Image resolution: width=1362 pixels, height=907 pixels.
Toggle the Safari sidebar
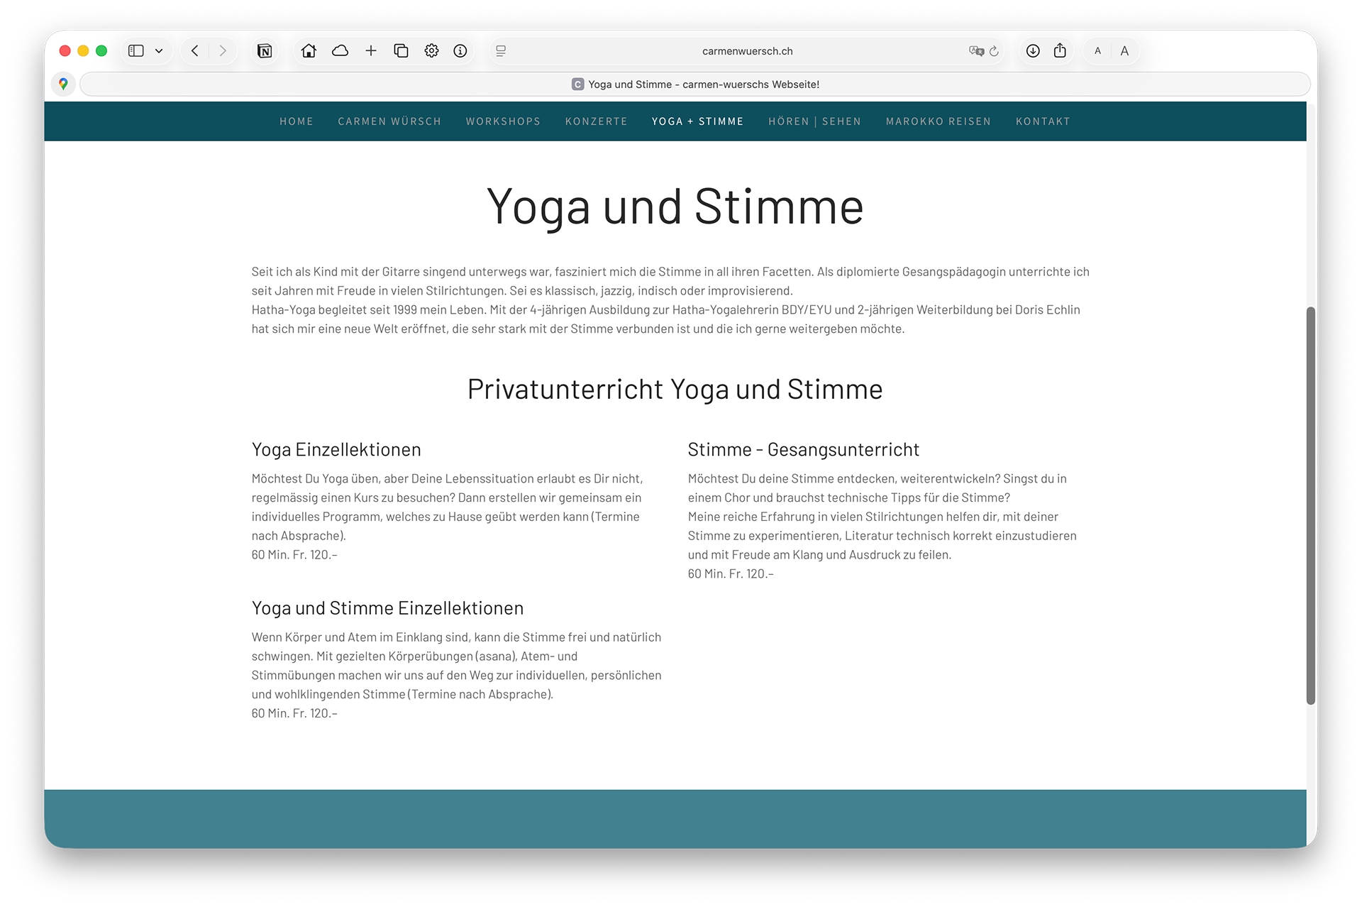135,51
